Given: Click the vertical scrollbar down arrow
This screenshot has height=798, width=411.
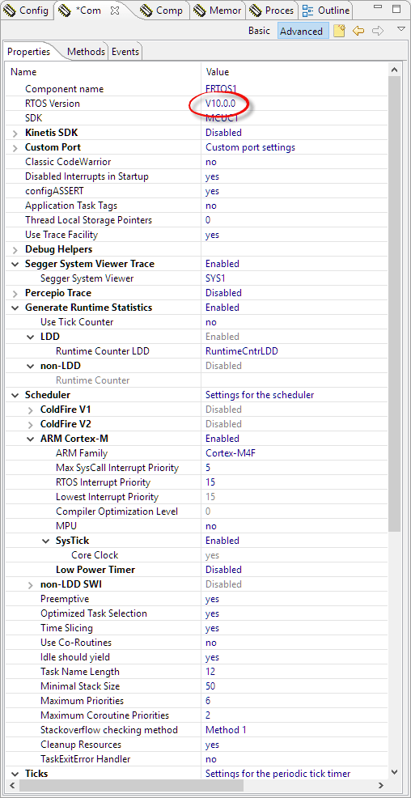Looking at the screenshot, I should tap(395, 772).
